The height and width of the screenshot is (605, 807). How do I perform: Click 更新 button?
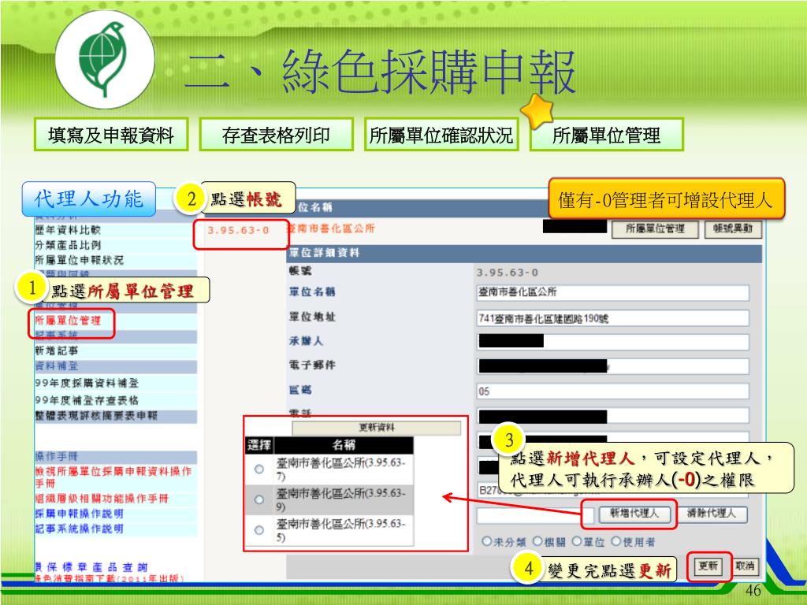point(708,566)
